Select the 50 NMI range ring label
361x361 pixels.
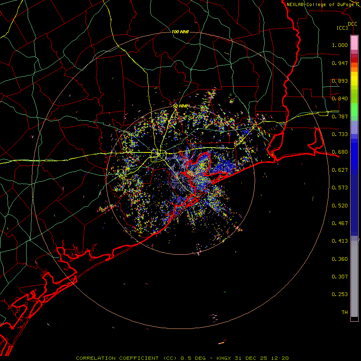tap(180, 106)
